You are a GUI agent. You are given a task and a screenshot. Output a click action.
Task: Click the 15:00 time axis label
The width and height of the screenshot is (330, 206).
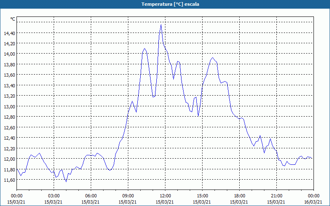(x=202, y=196)
